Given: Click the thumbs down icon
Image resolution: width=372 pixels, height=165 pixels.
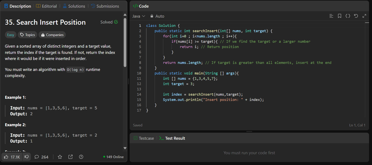Looking at the screenshot, I should click(27, 157).
